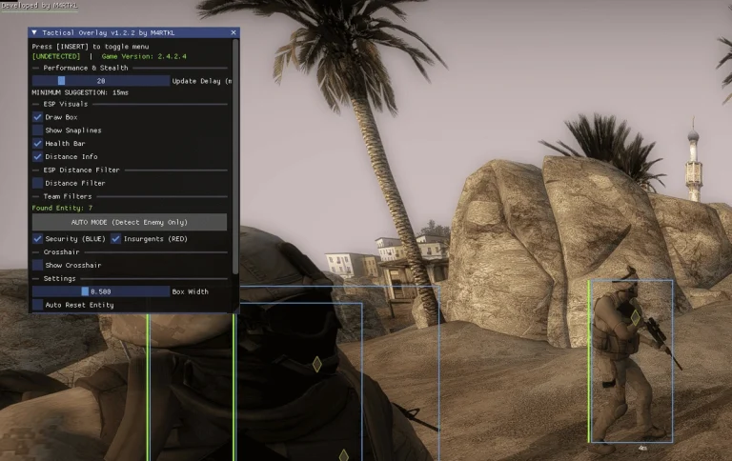Click the AUTO MODE (Detect Enemy Only) button

coord(130,222)
